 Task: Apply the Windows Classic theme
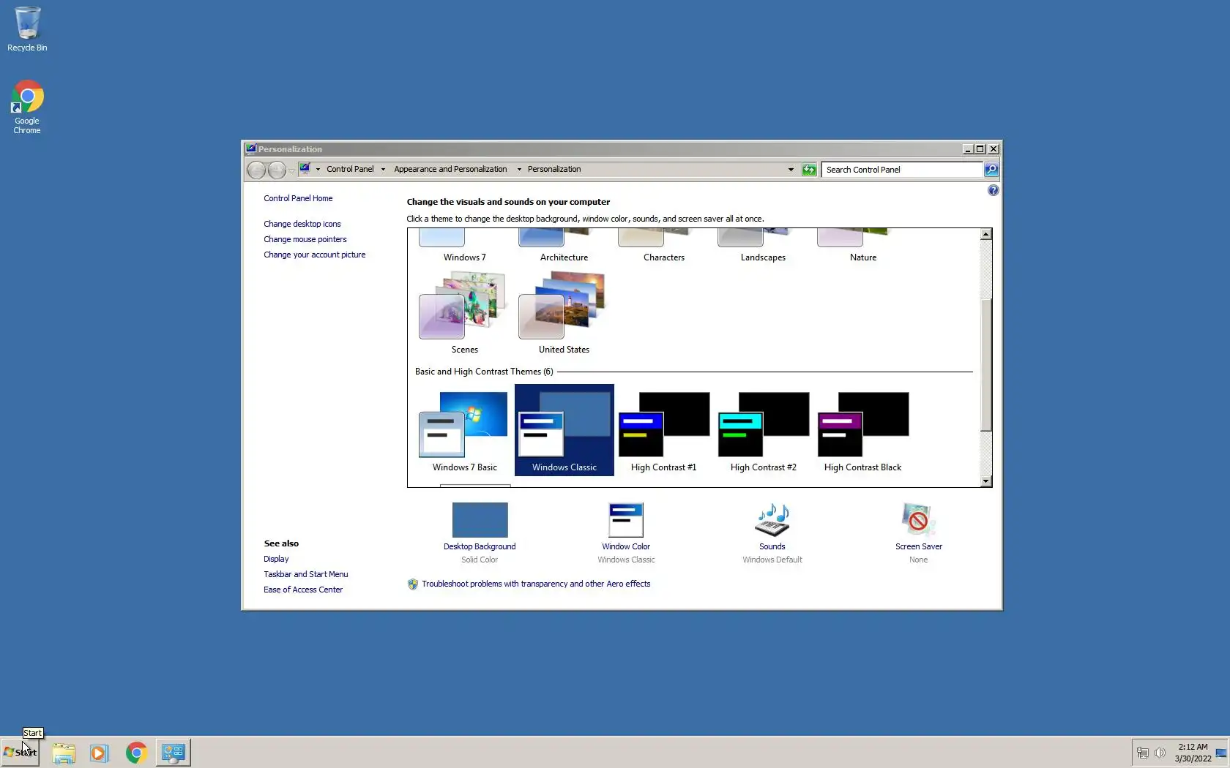(x=564, y=430)
